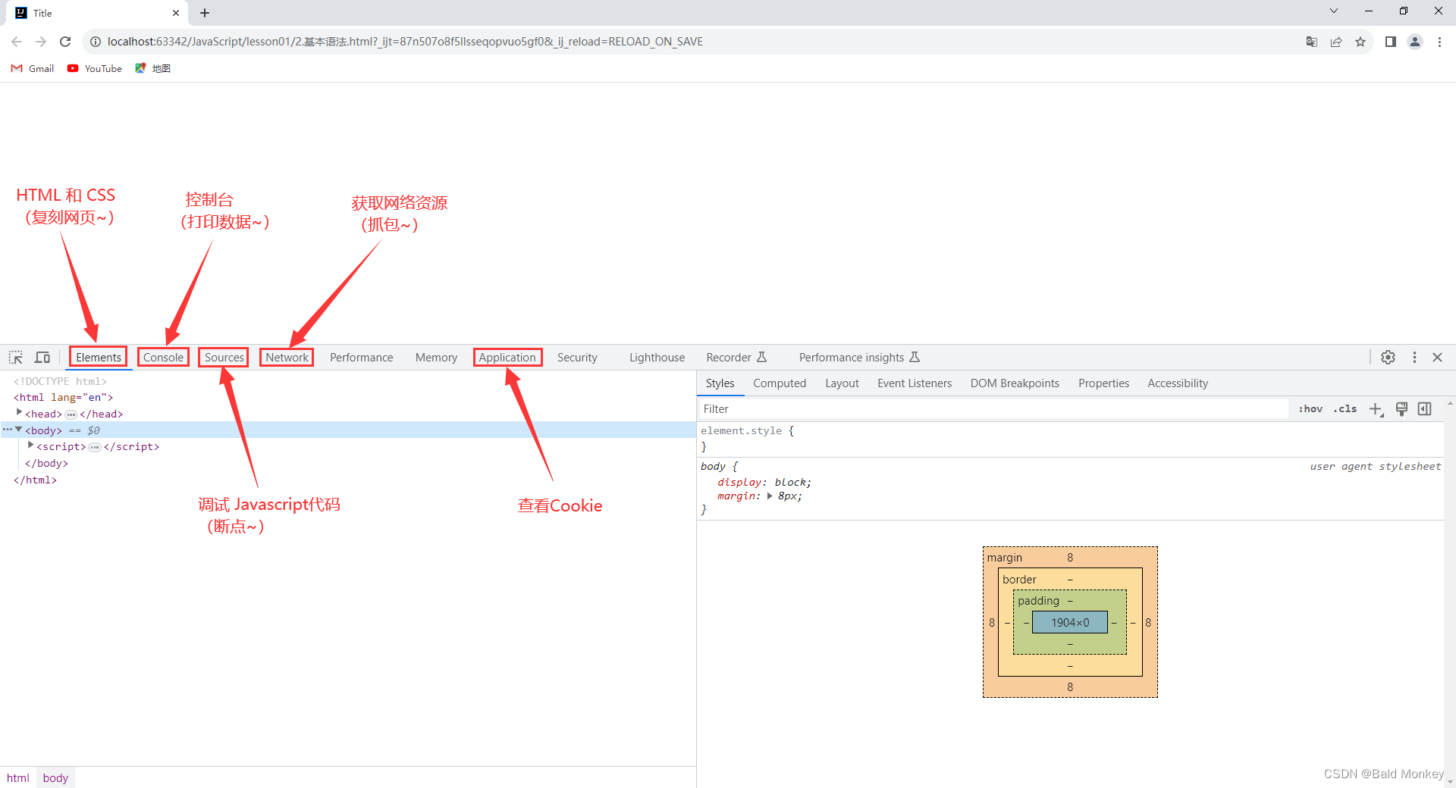The image size is (1456, 788).
Task: Select html breadcrumb at bottom
Action: pos(17,778)
